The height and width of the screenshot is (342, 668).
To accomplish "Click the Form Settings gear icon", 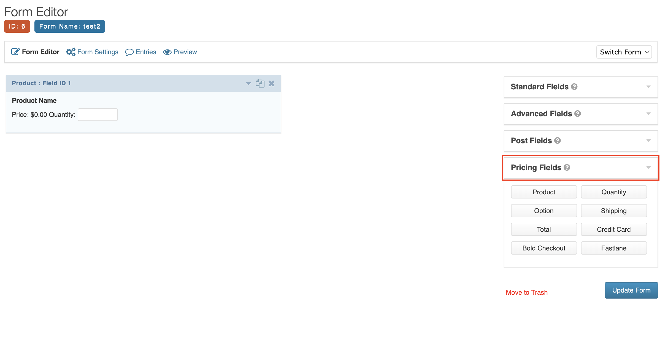I will point(70,51).
